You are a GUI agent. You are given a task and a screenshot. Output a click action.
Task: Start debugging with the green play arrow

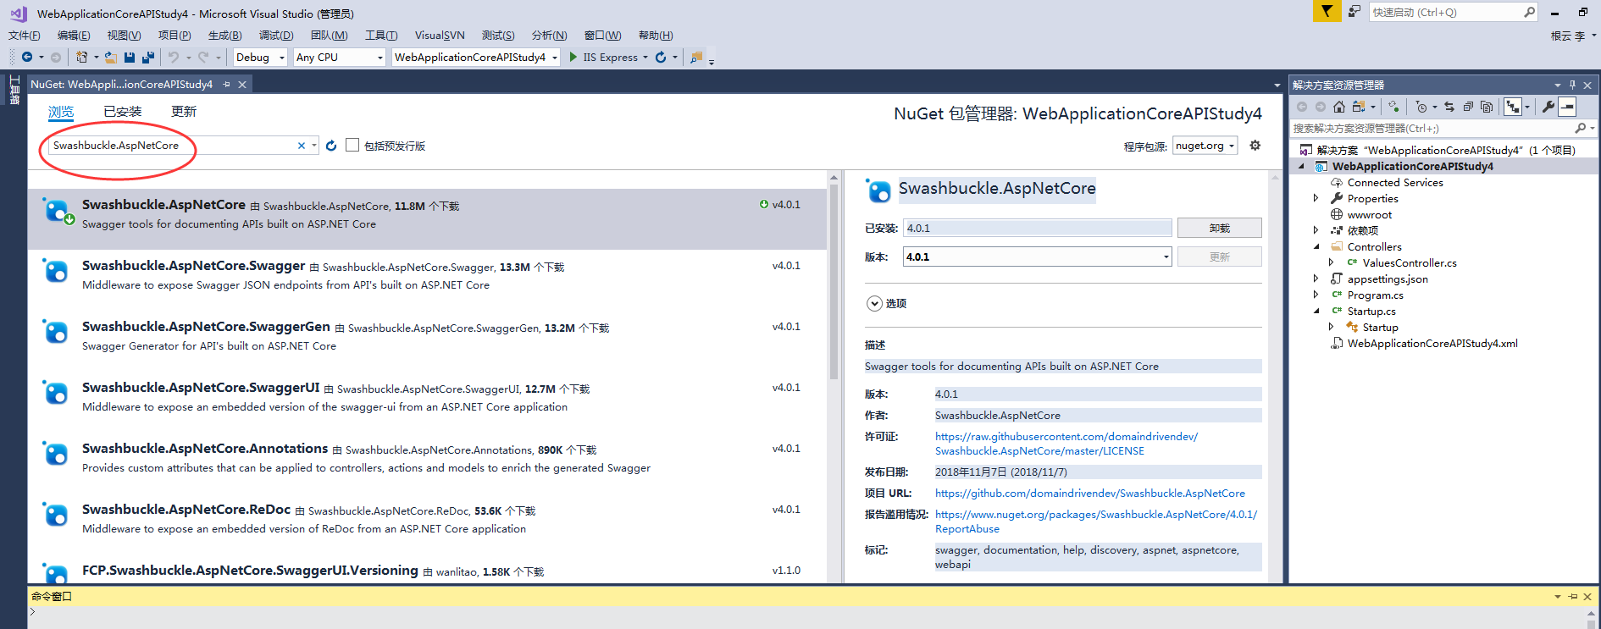(x=573, y=57)
